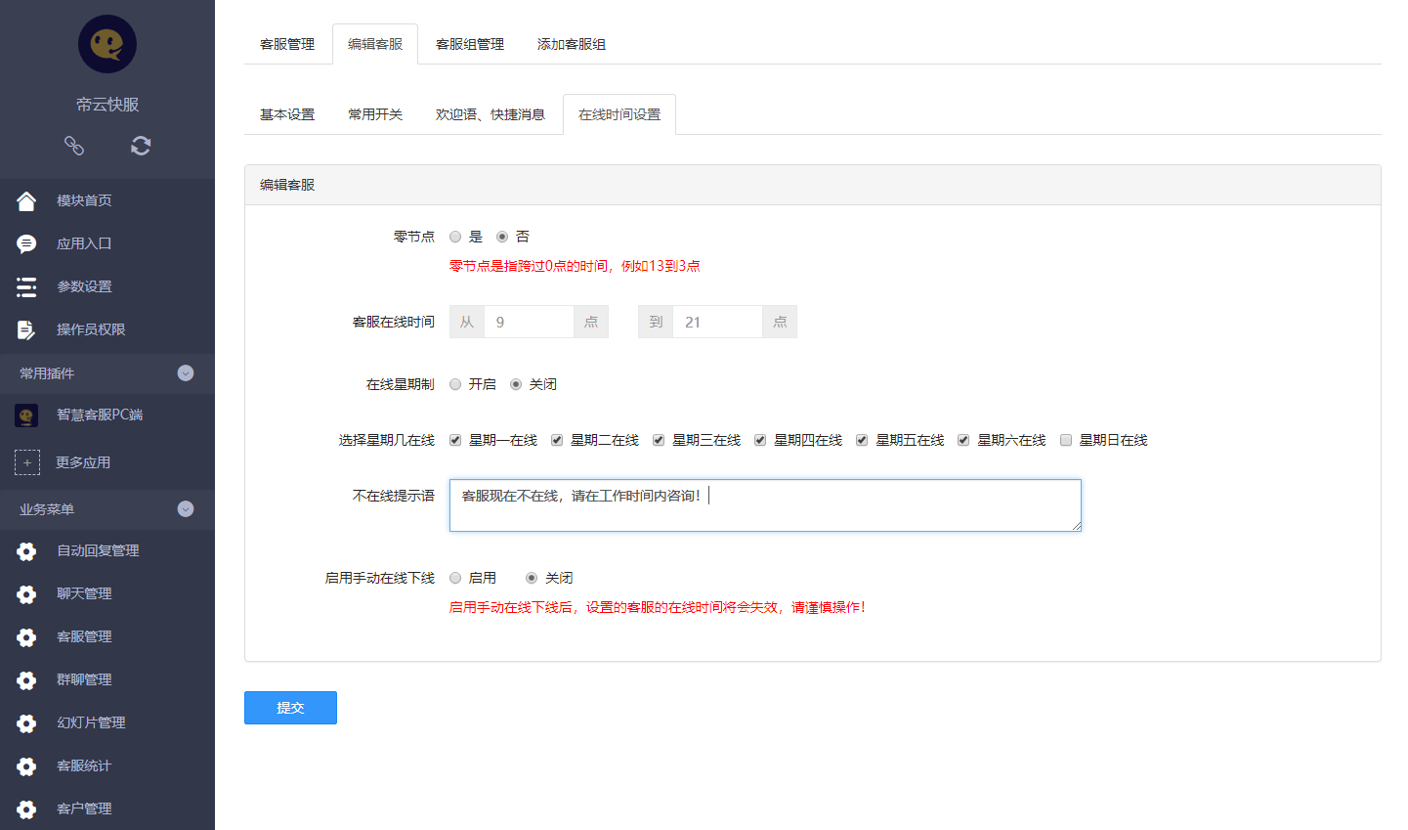The height and width of the screenshot is (830, 1408).
Task: Toggle 星期四在线 checkbox
Action: [x=760, y=440]
